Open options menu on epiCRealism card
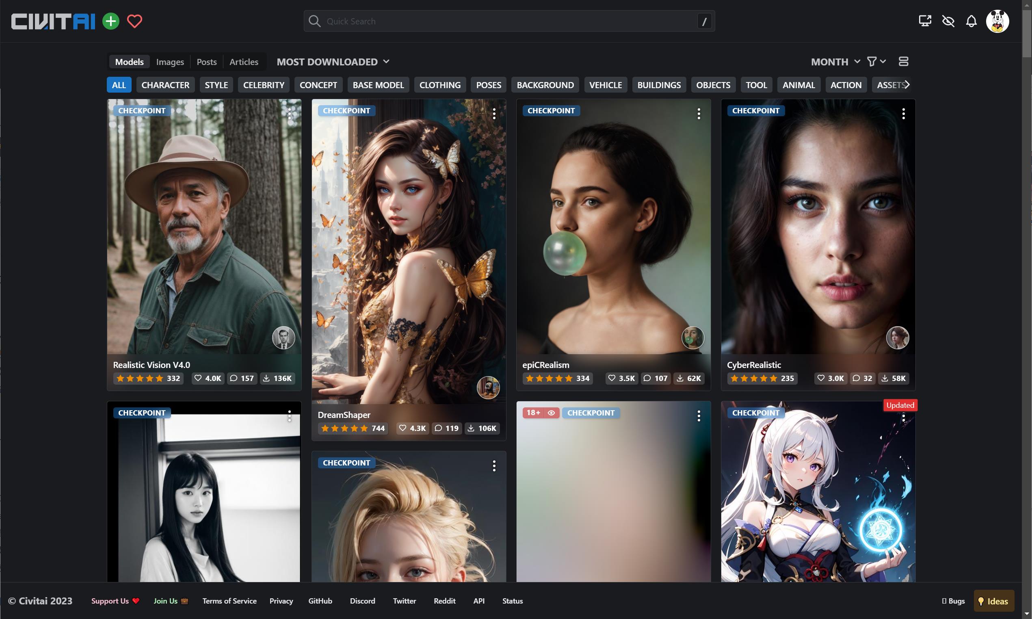This screenshot has height=619, width=1032. (x=699, y=113)
